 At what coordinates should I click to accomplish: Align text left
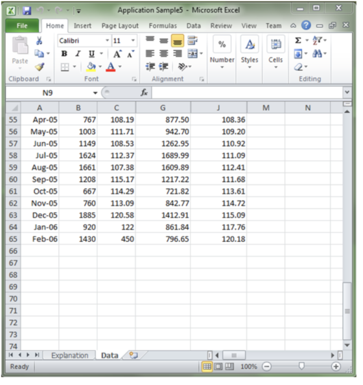point(150,53)
